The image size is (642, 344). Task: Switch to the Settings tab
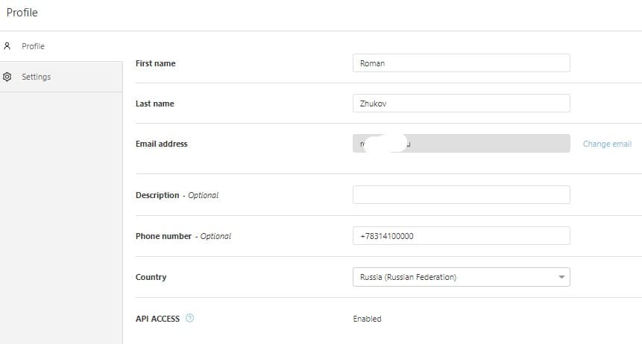36,77
